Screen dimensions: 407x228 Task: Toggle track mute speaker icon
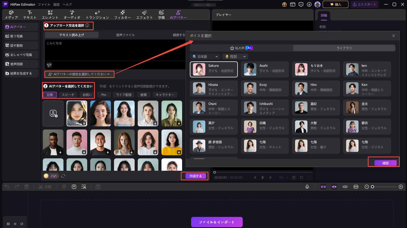tap(22, 224)
